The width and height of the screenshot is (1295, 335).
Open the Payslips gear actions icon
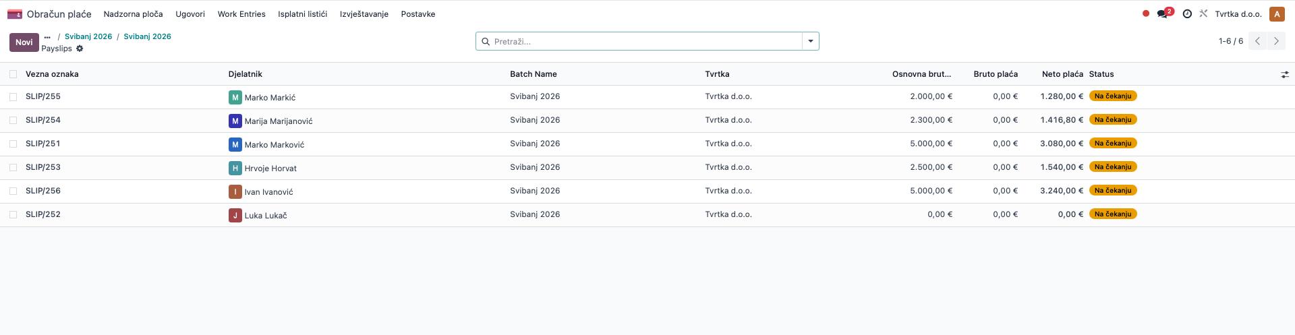point(80,49)
